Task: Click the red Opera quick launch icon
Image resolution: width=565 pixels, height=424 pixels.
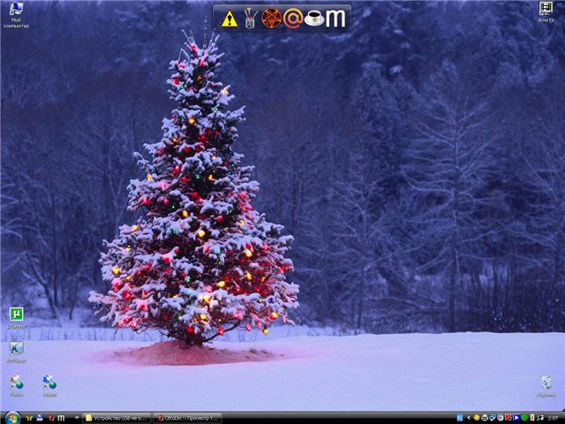Action: click(x=51, y=418)
